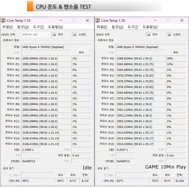Expand the 프로세서 #0 dropdown
This screenshot has width=189, height=187.
pyautogui.click(x=36, y=35)
